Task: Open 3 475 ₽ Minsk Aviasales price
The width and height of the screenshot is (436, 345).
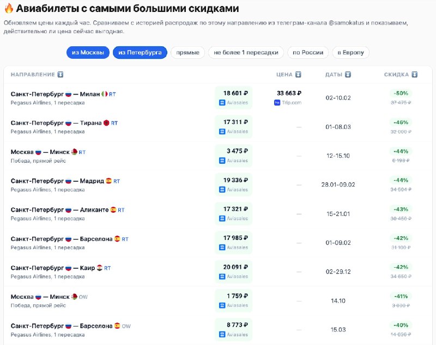Action: tap(234, 156)
